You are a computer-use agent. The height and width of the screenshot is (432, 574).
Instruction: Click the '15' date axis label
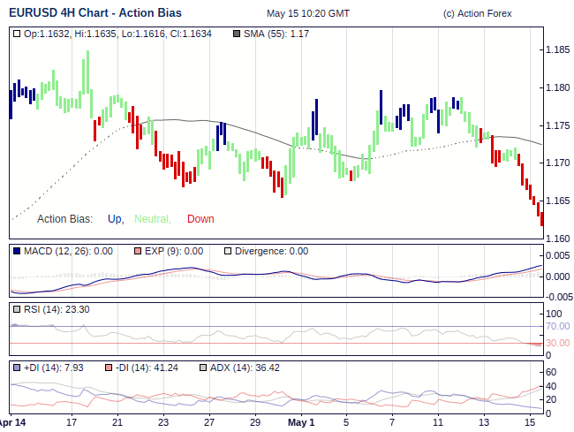(x=530, y=422)
